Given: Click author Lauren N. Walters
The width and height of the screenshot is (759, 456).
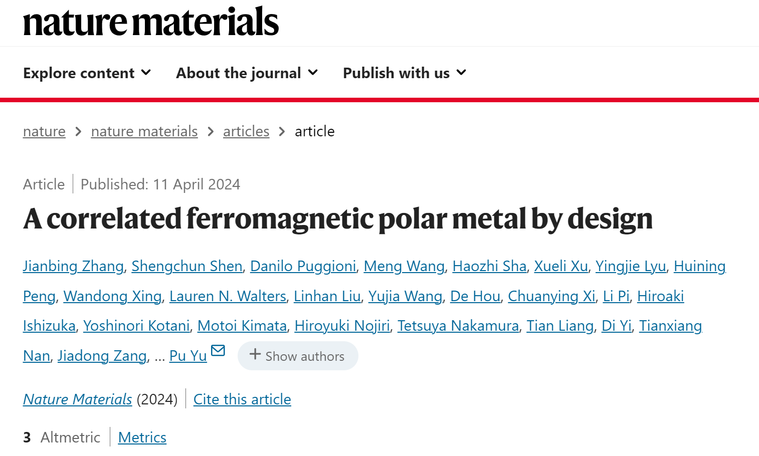Looking at the screenshot, I should coord(228,296).
